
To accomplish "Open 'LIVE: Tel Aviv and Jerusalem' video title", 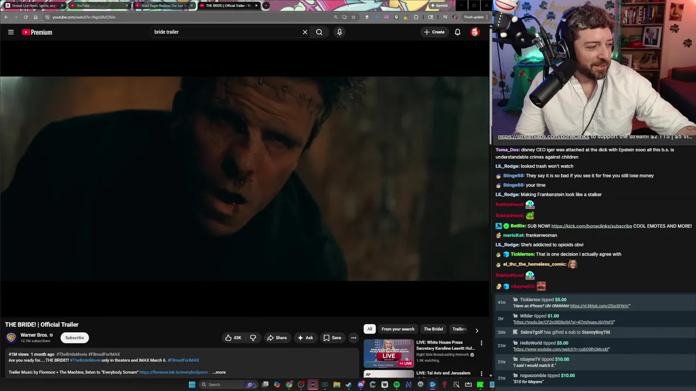I will [x=443, y=373].
